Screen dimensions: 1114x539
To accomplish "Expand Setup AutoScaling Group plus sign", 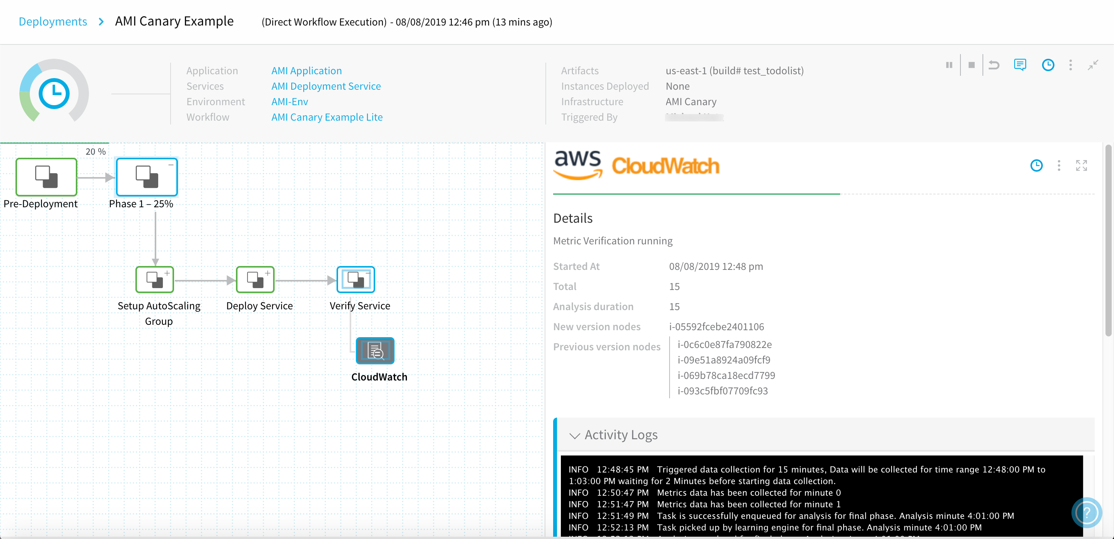I will point(167,273).
